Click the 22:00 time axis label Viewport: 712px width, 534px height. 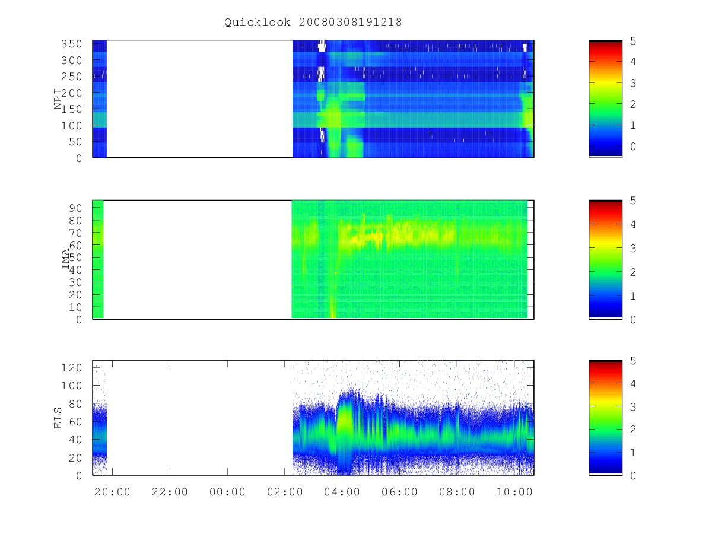pos(170,492)
